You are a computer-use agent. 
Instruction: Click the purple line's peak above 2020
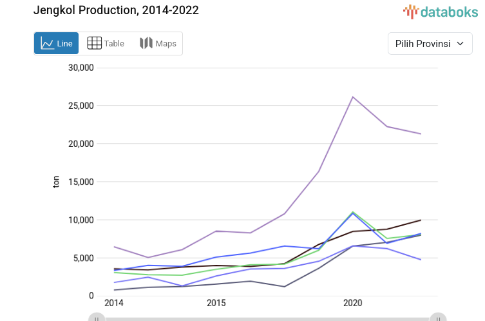(x=353, y=97)
